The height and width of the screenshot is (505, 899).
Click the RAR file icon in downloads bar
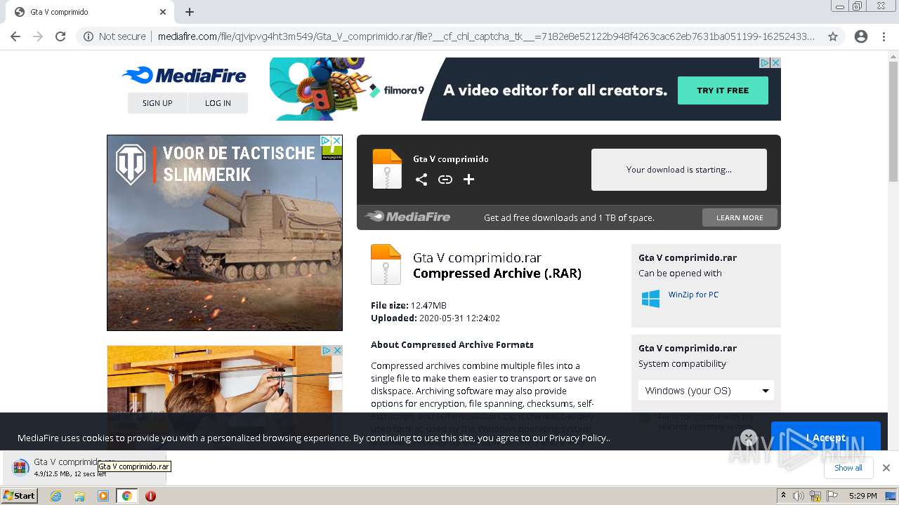[20, 468]
